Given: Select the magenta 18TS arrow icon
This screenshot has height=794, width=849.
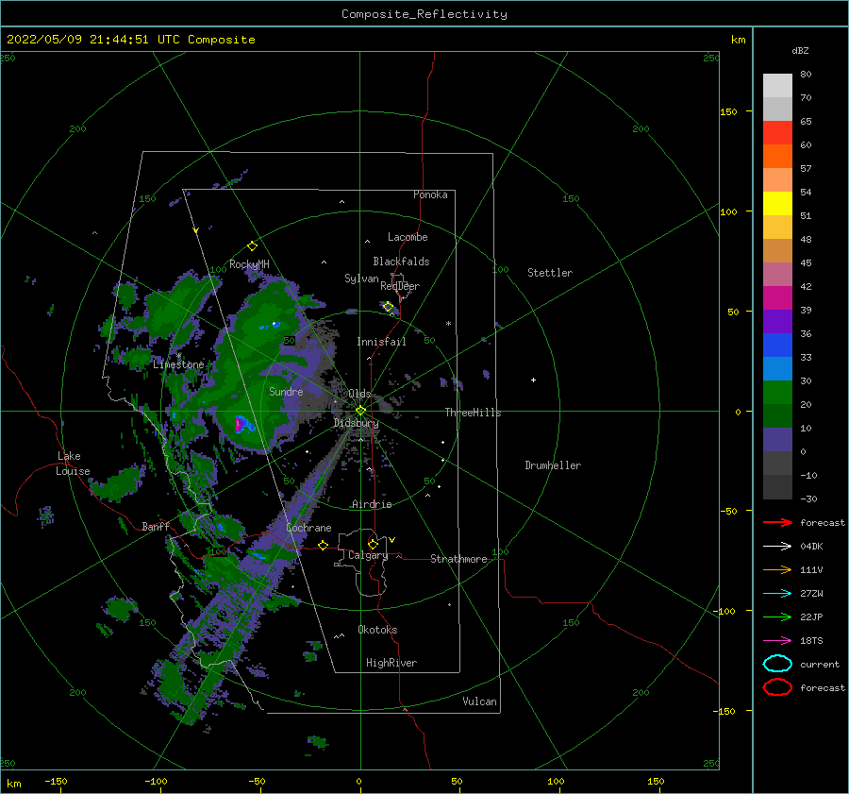Looking at the screenshot, I should point(777,641).
